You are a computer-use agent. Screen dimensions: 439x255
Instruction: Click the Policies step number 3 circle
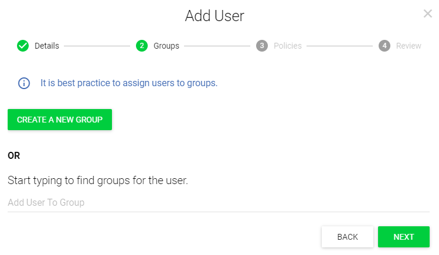262,46
